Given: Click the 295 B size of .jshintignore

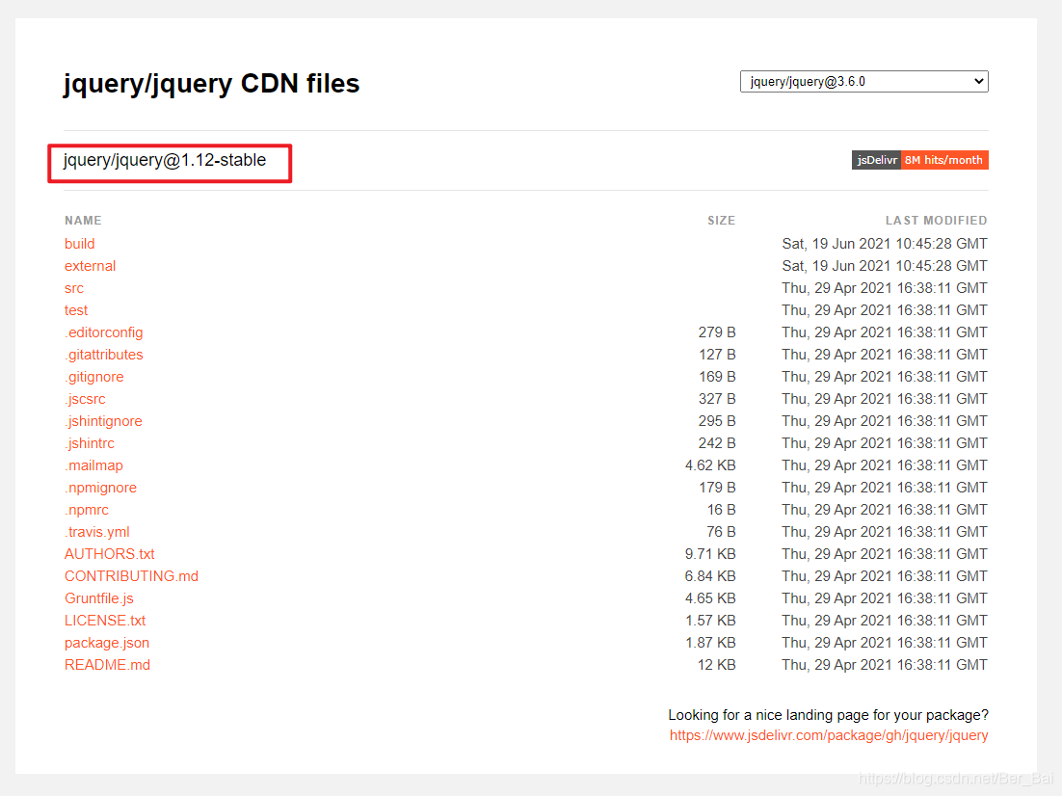Looking at the screenshot, I should 717,421.
